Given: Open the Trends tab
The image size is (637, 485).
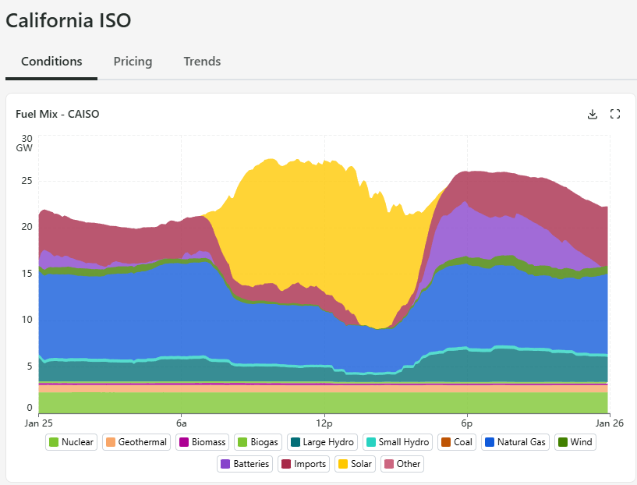Looking at the screenshot, I should [x=202, y=62].
